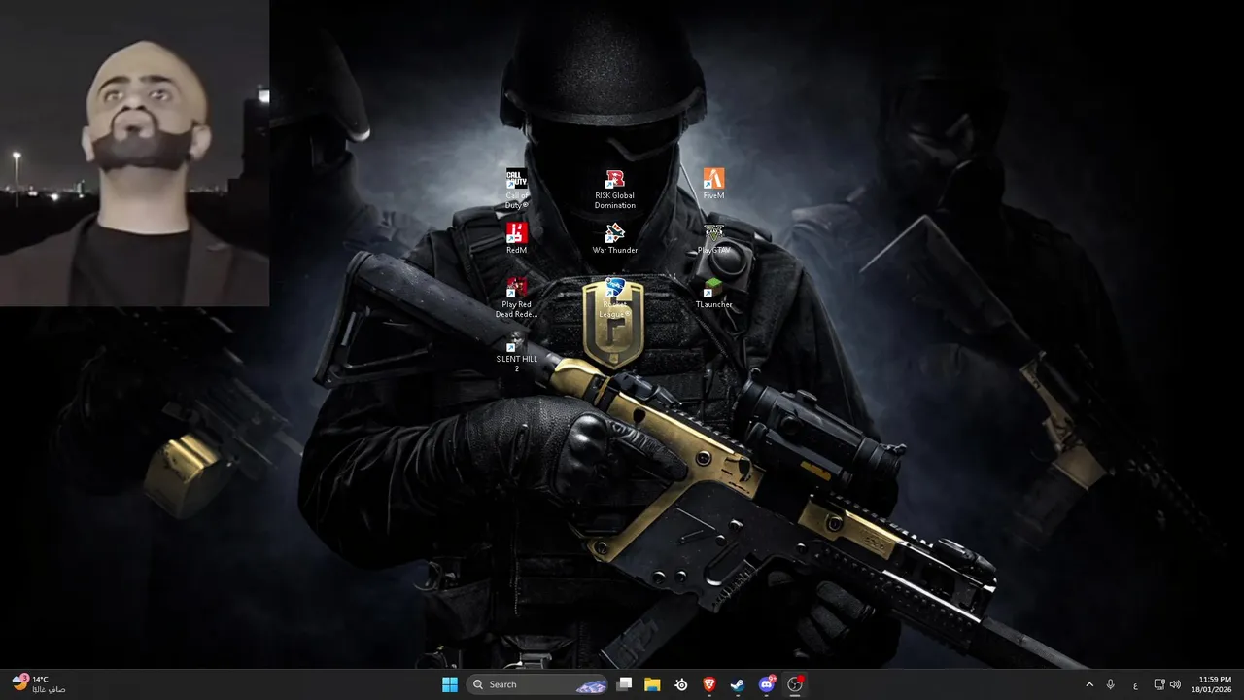Switch to OBS Studio on taskbar

pyautogui.click(x=795, y=684)
